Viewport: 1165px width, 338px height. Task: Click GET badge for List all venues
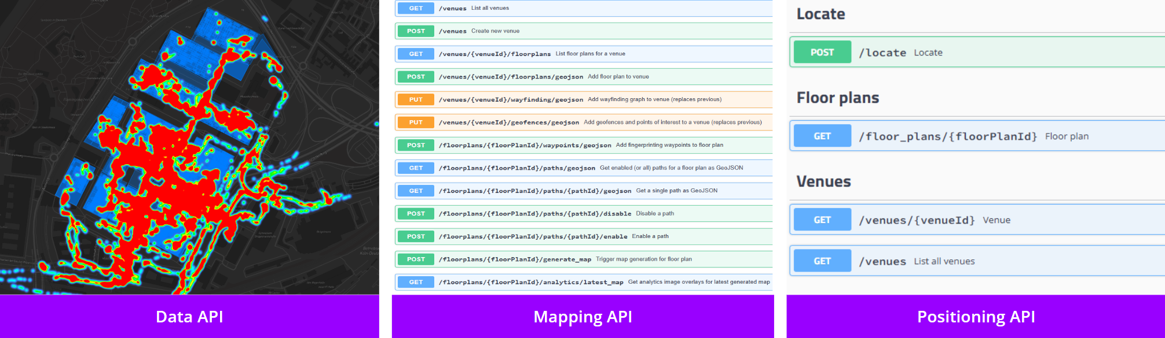tap(416, 8)
